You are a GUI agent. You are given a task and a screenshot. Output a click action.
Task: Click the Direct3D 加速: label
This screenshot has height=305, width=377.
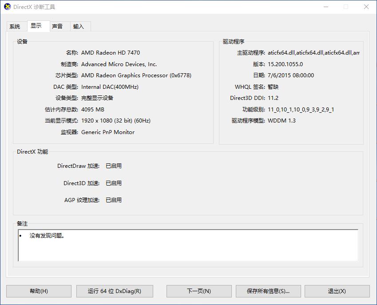tap(82, 183)
